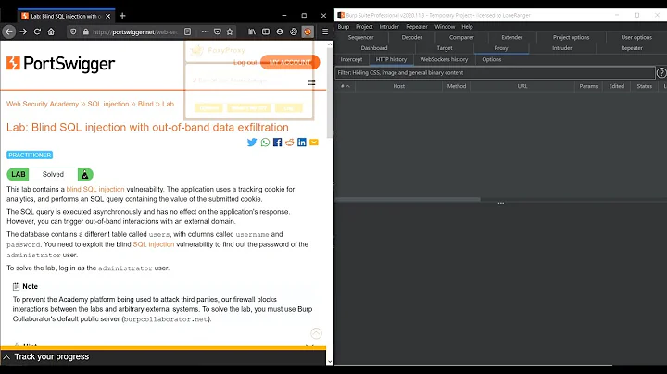Share lab by email icon
This screenshot has height=374, width=667.
[314, 143]
